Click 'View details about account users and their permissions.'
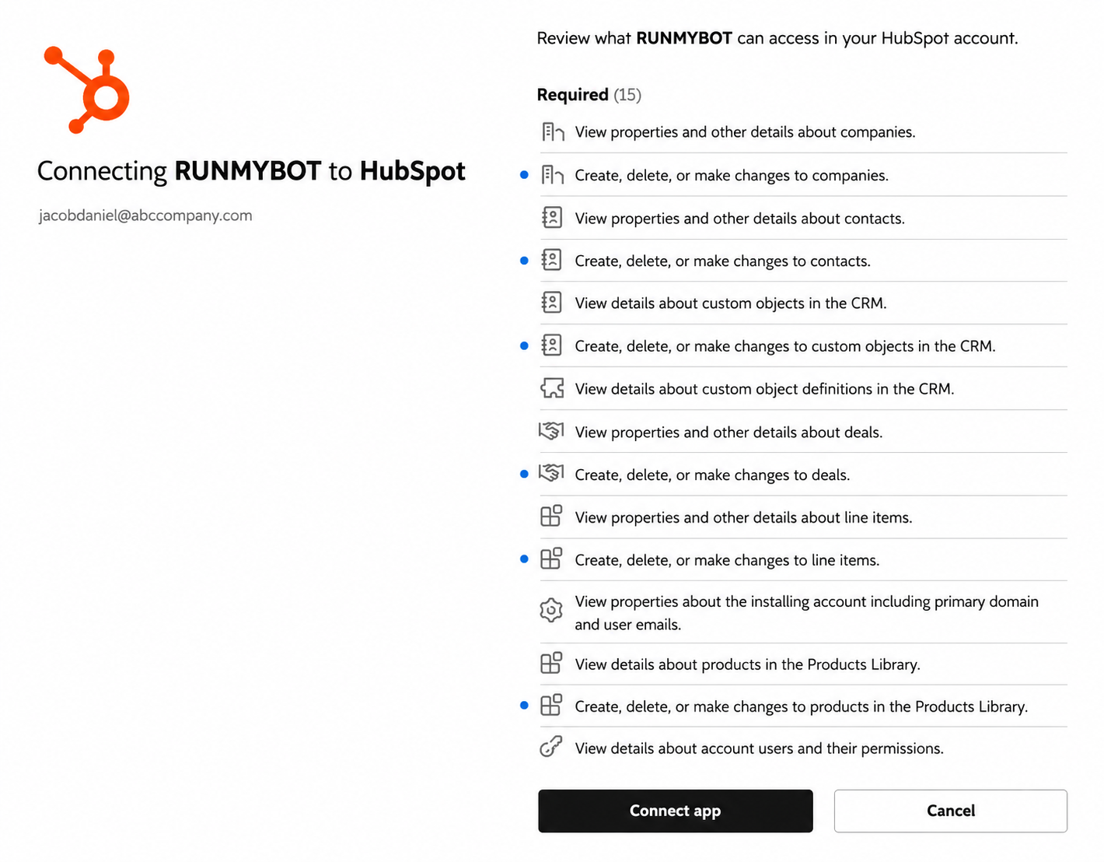The height and width of the screenshot is (862, 1104). 759,748
